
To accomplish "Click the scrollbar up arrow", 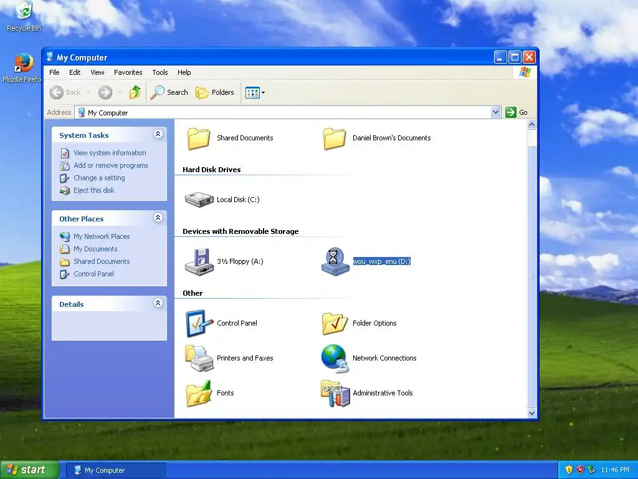I will tap(531, 125).
